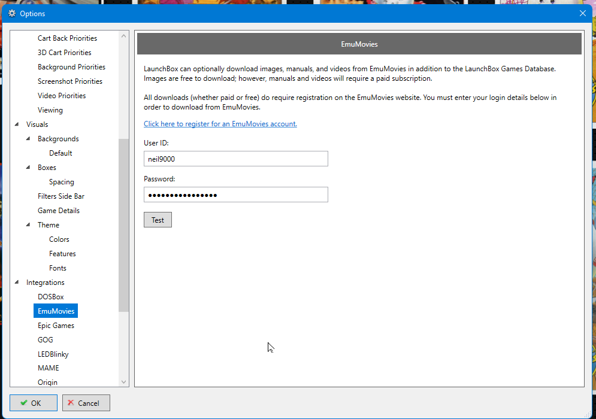Viewport: 596px width, 419px height.
Task: Open the Viewing options
Action: [x=50, y=110]
